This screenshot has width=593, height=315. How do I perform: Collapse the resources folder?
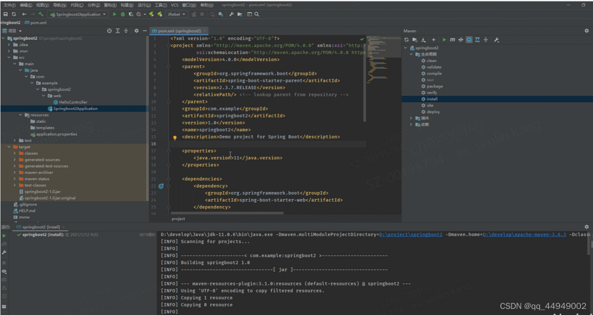tap(21, 115)
